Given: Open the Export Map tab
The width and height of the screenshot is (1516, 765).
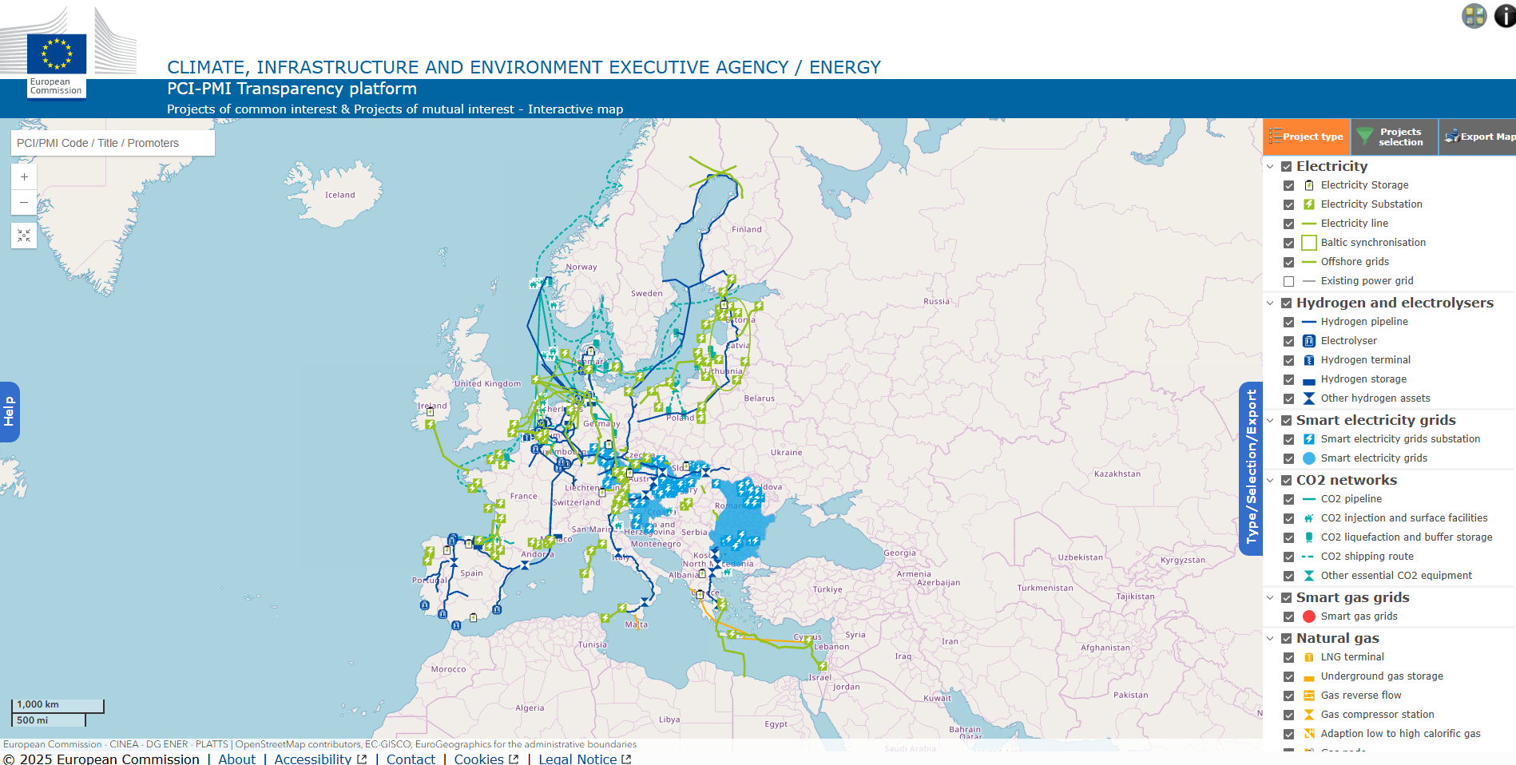Looking at the screenshot, I should click(x=1478, y=137).
